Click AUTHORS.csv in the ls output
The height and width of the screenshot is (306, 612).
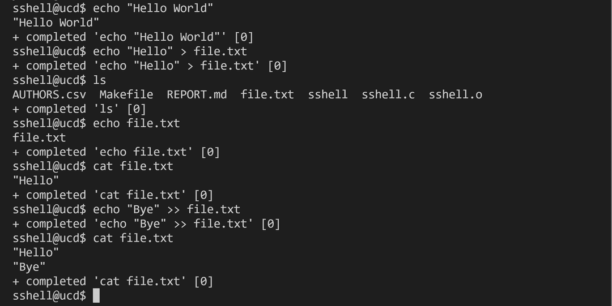coord(49,94)
